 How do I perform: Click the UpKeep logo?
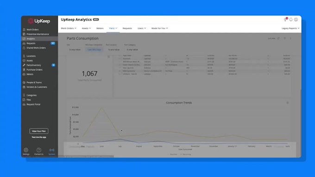coord(39,21)
